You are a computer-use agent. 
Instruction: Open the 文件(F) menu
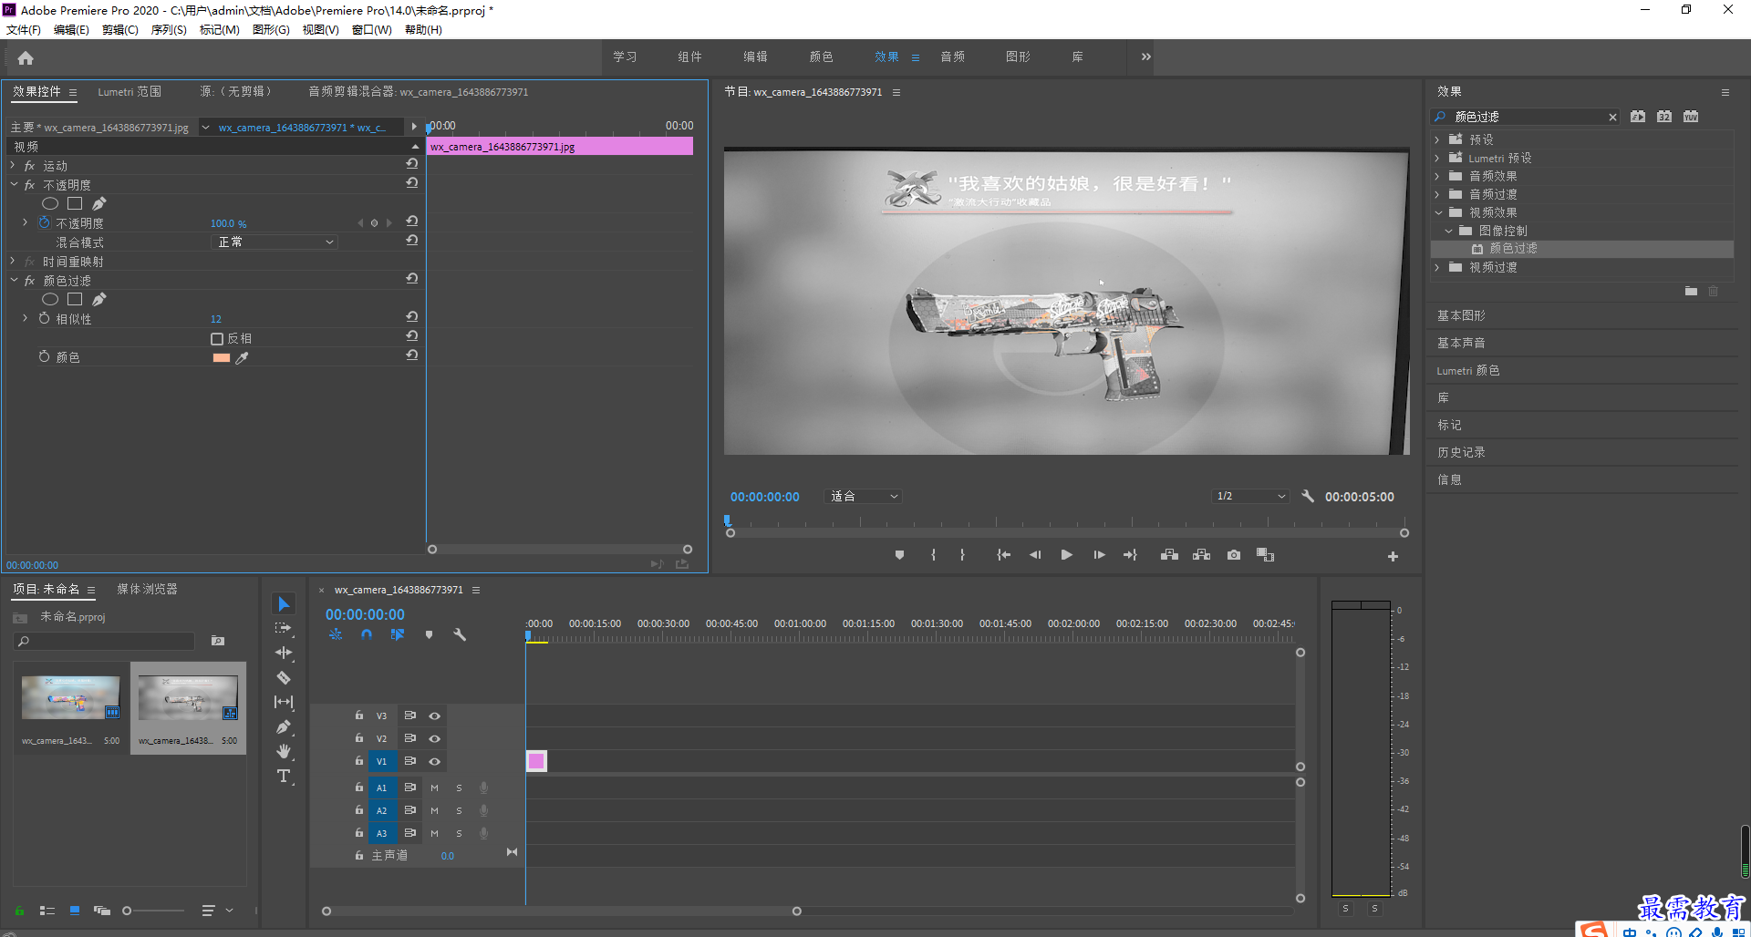24,30
